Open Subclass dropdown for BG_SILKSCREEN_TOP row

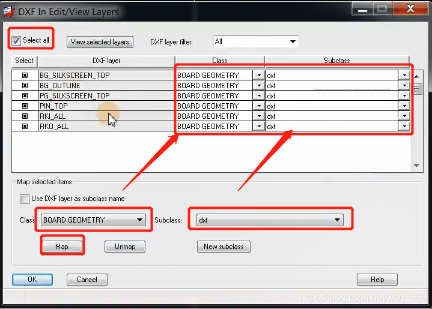pos(404,75)
